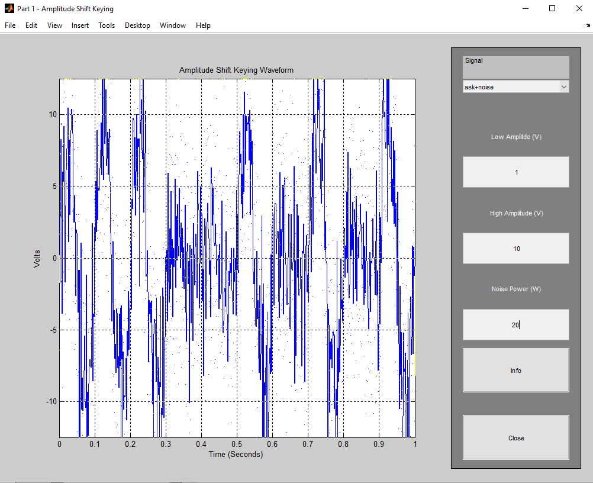This screenshot has width=593, height=483.
Task: Click the dock figure arrow icon
Action: (588, 25)
